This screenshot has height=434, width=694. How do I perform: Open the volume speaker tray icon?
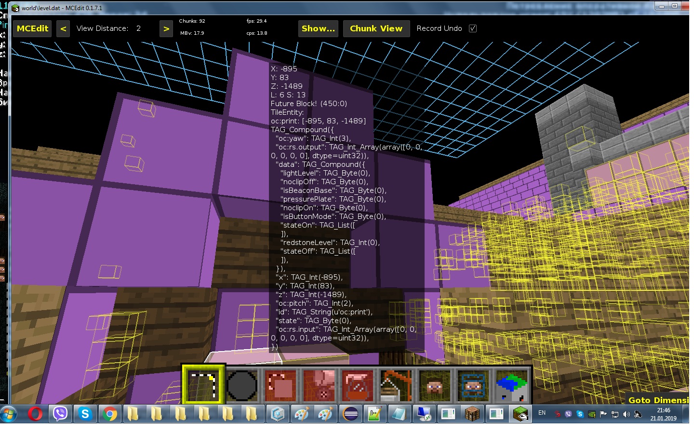point(626,414)
